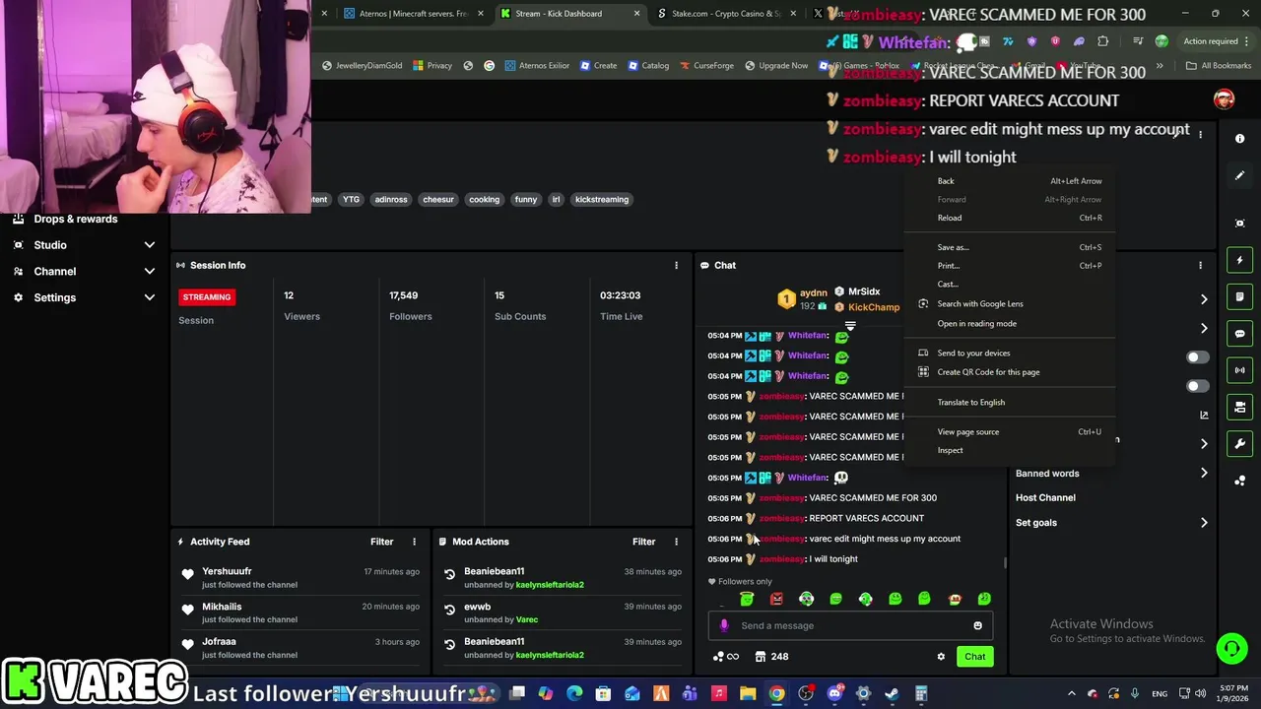The width and height of the screenshot is (1261, 709).
Task: Choose Back in the context menu
Action: click(1011, 181)
